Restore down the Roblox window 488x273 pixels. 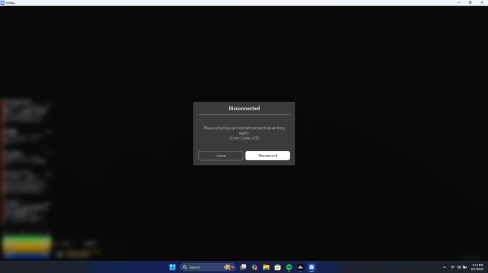[x=470, y=2]
